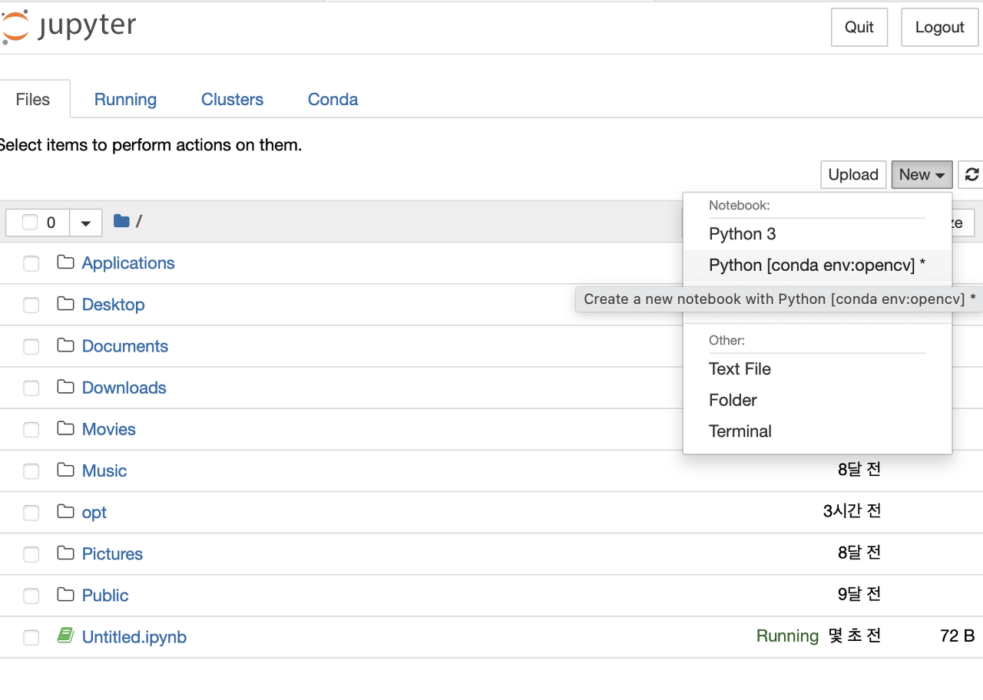Click the Desktop folder icon
The image size is (983, 700).
tap(65, 304)
